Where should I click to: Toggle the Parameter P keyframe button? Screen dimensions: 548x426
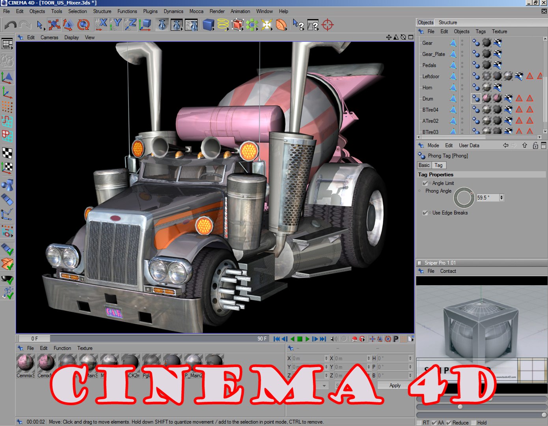396,339
